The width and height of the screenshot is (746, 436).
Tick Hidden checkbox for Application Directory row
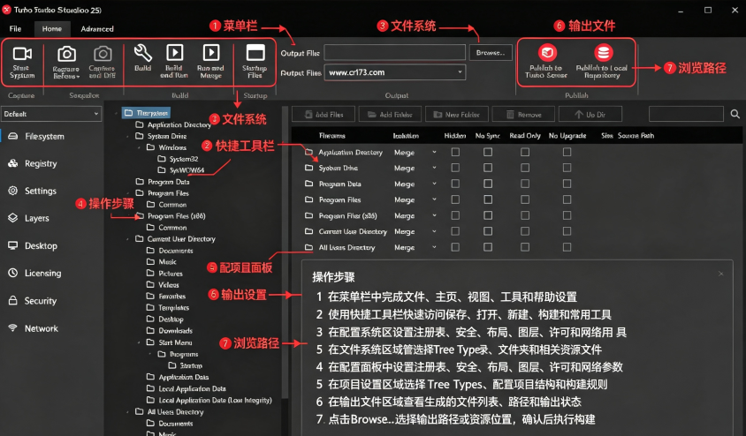(455, 152)
